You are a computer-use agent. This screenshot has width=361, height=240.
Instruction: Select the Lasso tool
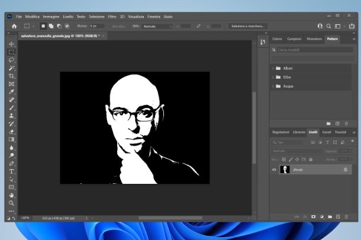click(x=12, y=60)
